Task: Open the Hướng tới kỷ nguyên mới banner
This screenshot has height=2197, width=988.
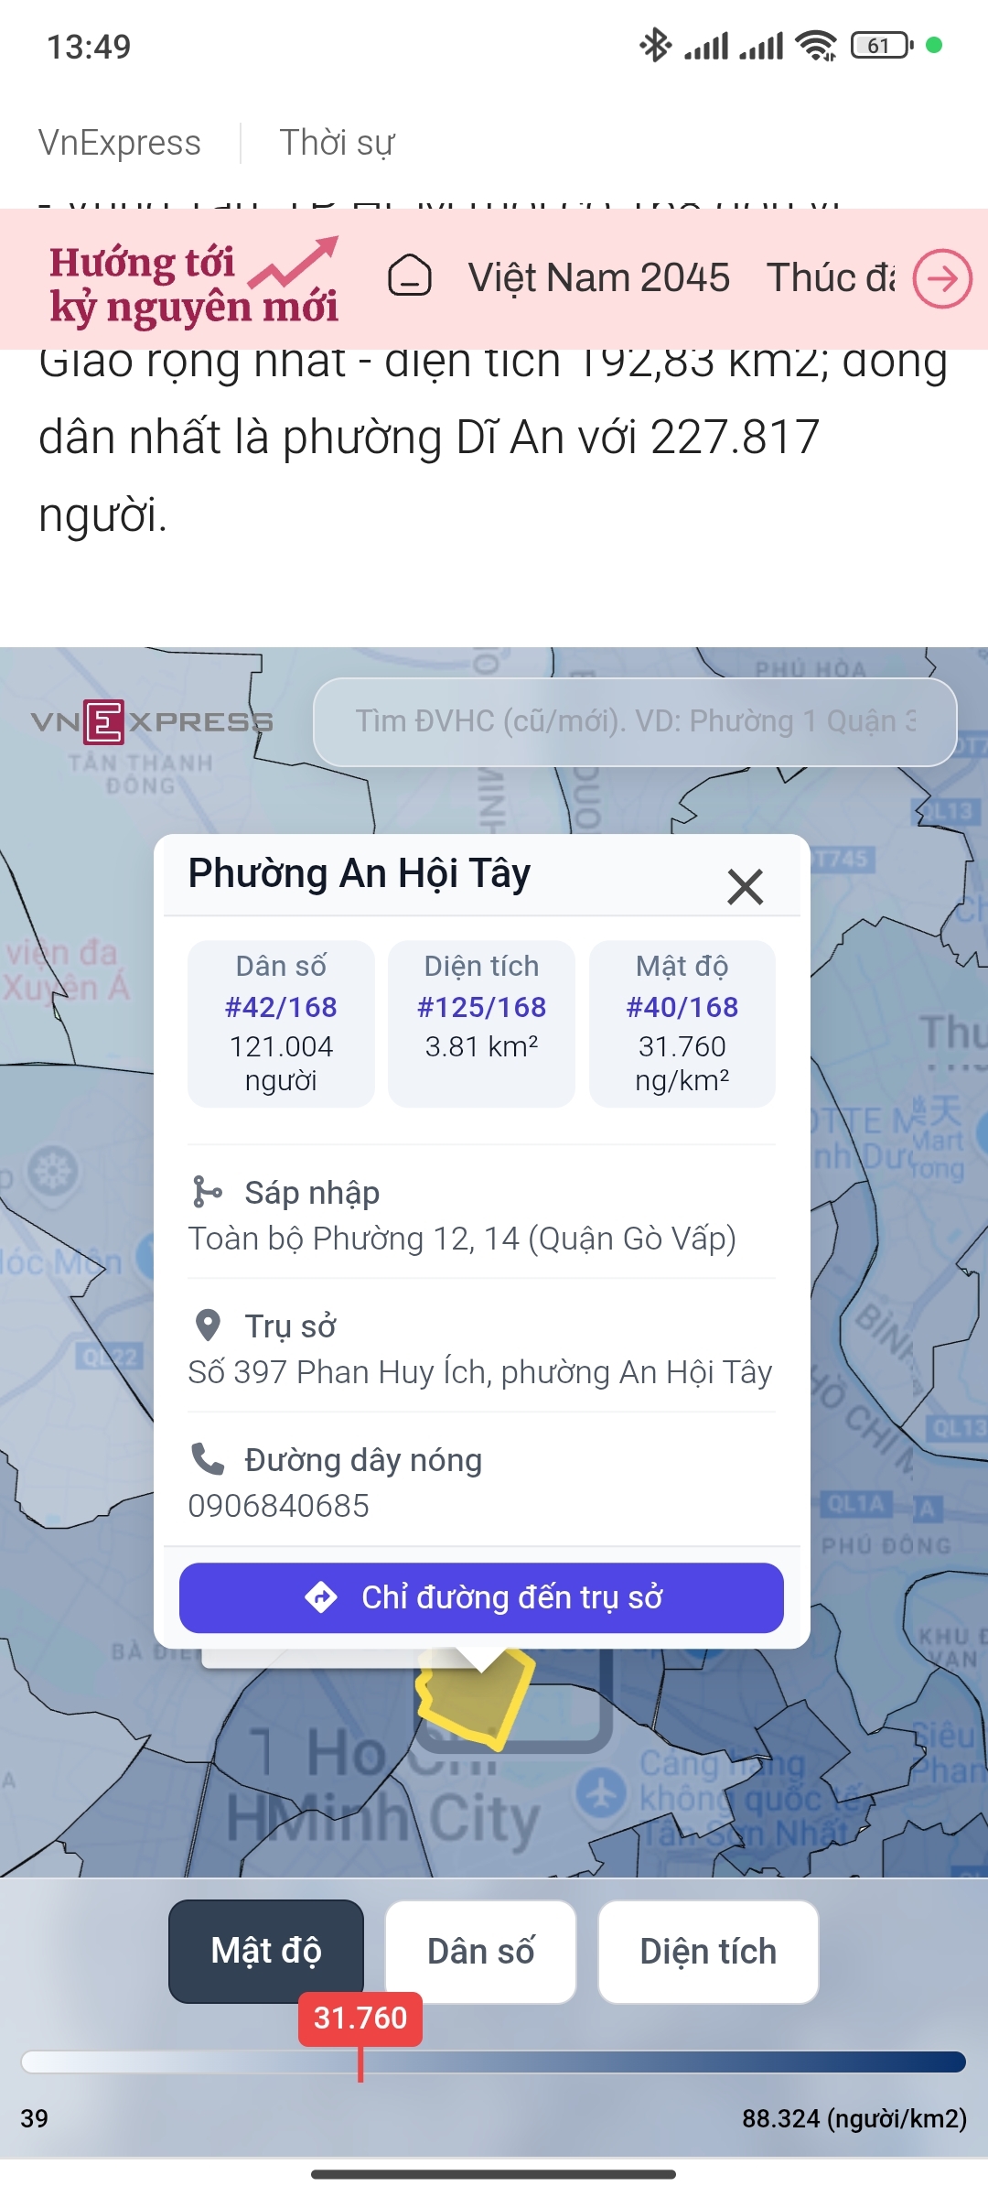Action: point(194,283)
